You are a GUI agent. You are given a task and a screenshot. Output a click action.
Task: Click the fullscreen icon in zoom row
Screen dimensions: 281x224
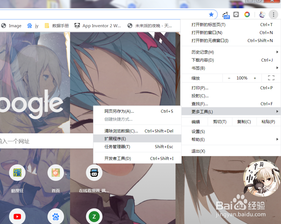click(271, 78)
